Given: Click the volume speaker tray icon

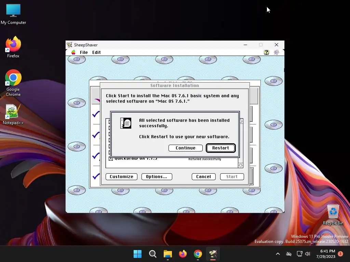Looking at the screenshot, I should click(308, 254).
